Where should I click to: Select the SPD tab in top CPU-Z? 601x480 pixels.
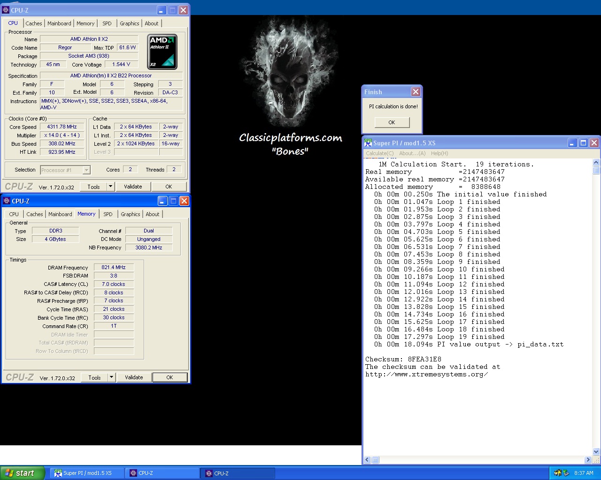point(107,23)
